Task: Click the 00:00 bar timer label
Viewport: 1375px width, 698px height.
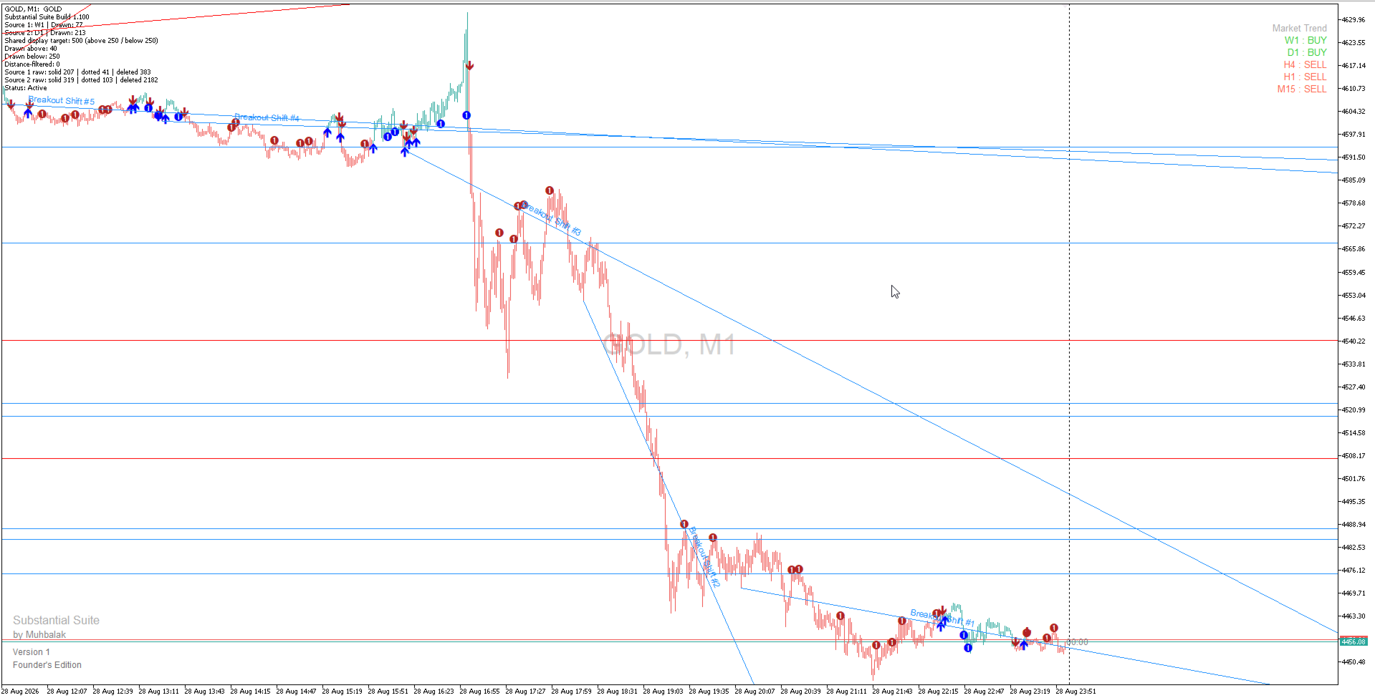Action: [1078, 642]
